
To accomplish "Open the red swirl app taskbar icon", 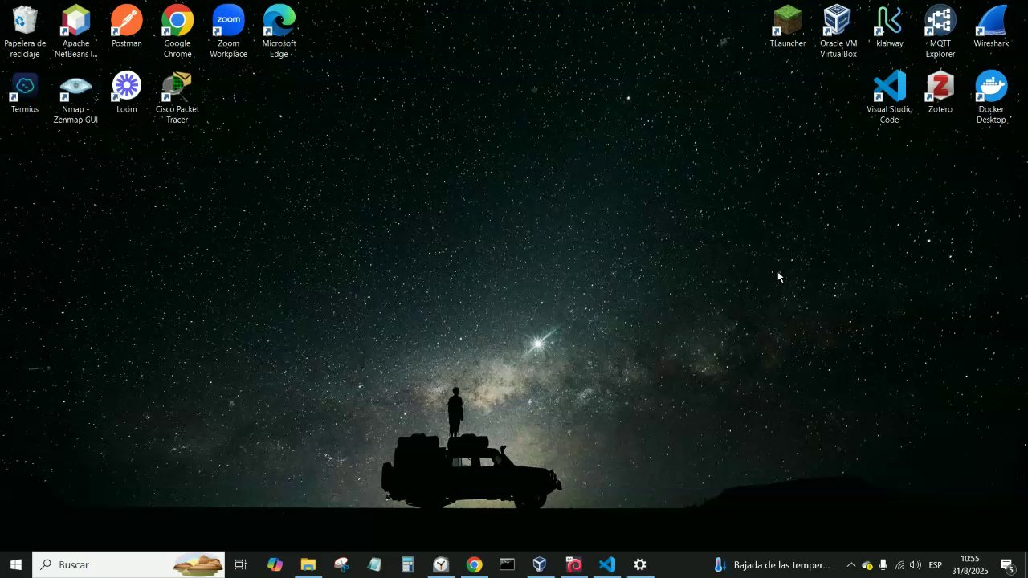I will (x=573, y=564).
